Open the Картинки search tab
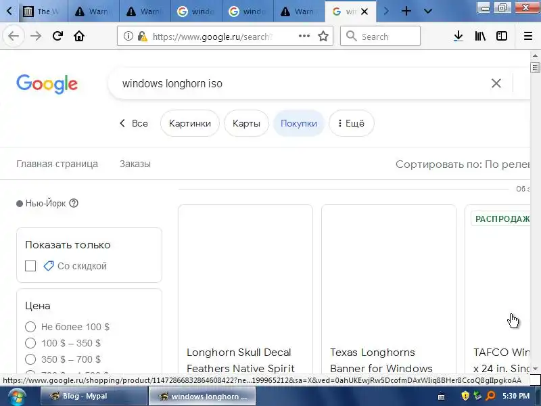This screenshot has width=541, height=406. tap(190, 123)
